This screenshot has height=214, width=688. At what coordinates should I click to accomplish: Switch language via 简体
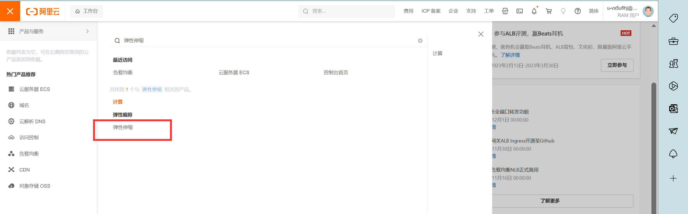tap(594, 11)
